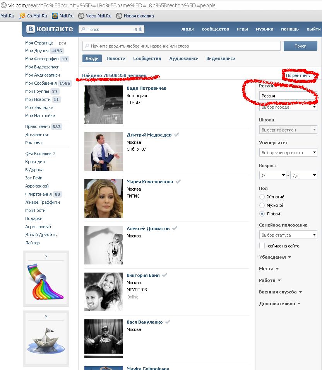Click verified checkmark beside Вася Вакуленко
Image resolution: width=322 pixels, height=370 pixels.
coord(168,322)
